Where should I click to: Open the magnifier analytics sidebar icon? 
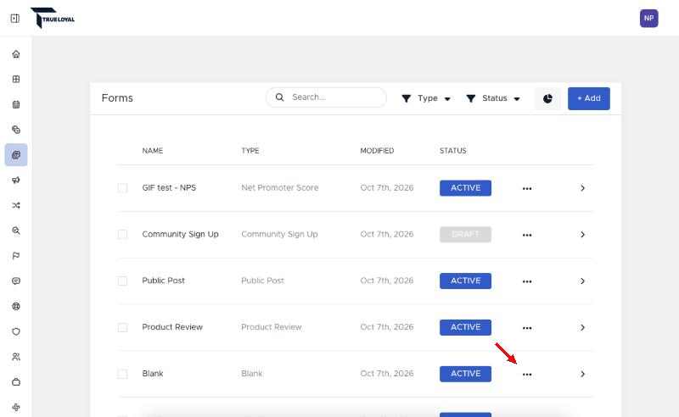(x=16, y=231)
